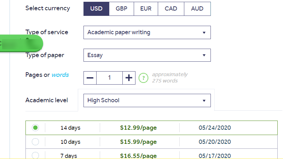Open the Academic level High School dropdown
This screenshot has width=283, height=159.
[x=147, y=100]
